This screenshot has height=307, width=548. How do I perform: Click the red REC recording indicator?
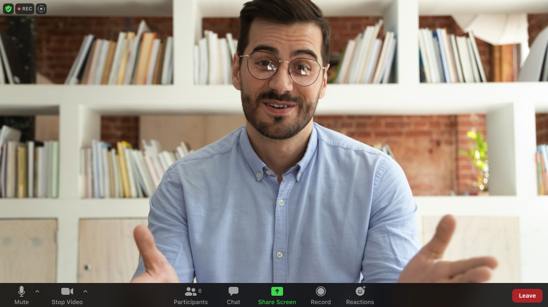click(x=25, y=9)
